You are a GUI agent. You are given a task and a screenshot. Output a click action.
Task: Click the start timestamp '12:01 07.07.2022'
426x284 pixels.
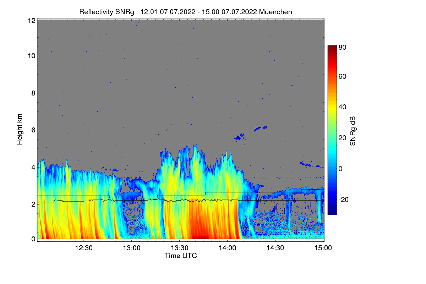(x=168, y=12)
